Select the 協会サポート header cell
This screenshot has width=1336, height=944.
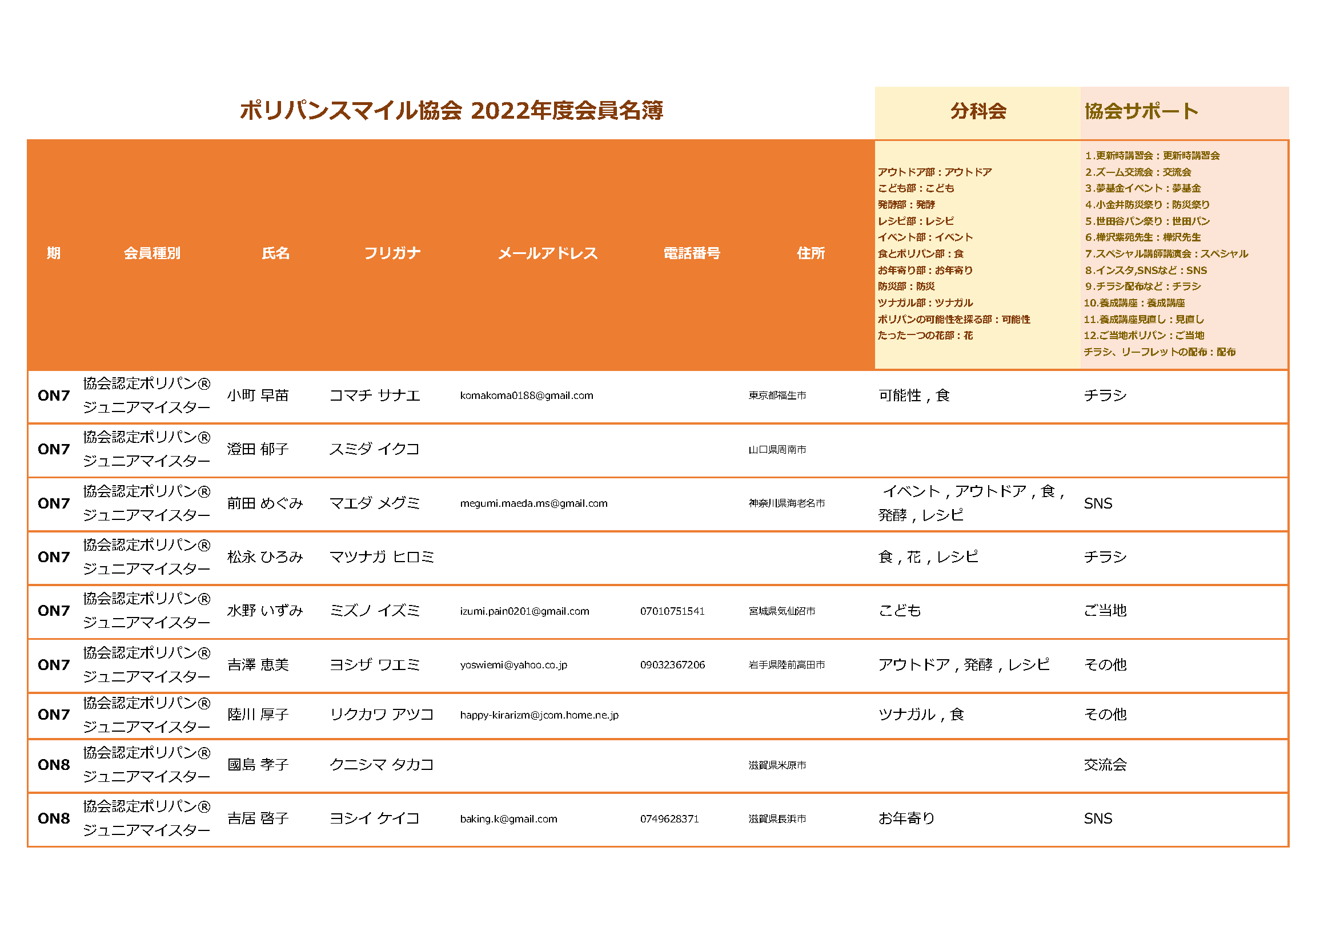coord(1184,113)
